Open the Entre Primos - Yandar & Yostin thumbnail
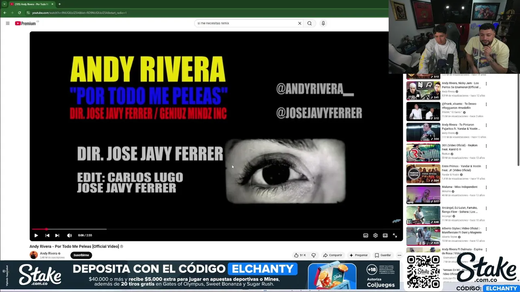The height and width of the screenshot is (292, 520). [x=423, y=174]
